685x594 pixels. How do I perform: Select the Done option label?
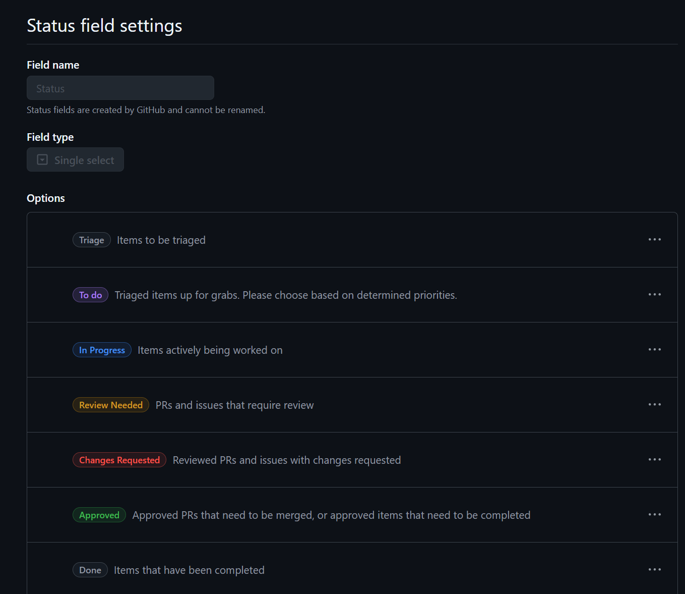[x=90, y=570]
